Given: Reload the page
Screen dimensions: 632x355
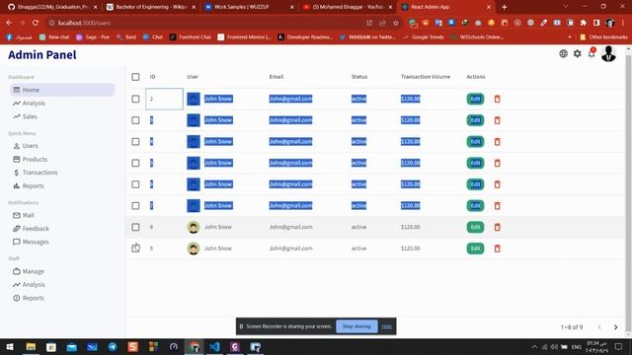Looking at the screenshot, I should tap(36, 23).
